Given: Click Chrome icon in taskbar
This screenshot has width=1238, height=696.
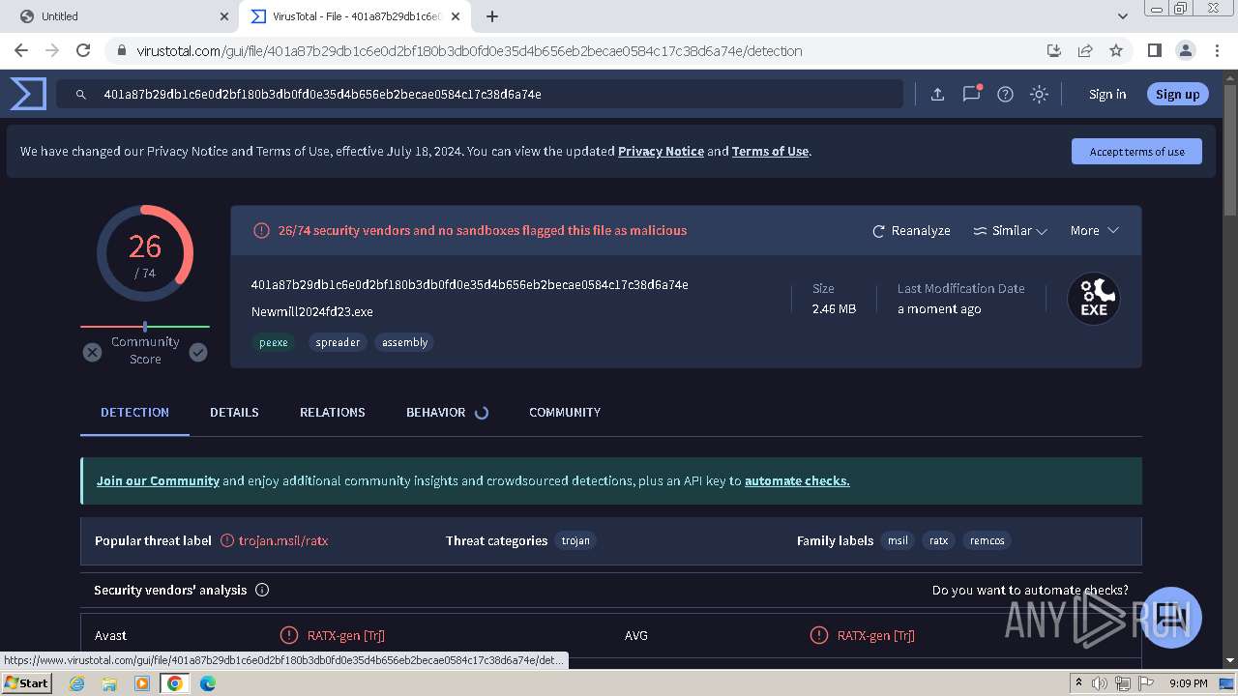Looking at the screenshot, I should (174, 683).
